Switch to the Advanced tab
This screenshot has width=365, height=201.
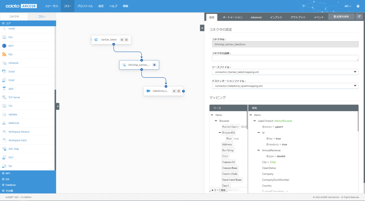(x=256, y=17)
